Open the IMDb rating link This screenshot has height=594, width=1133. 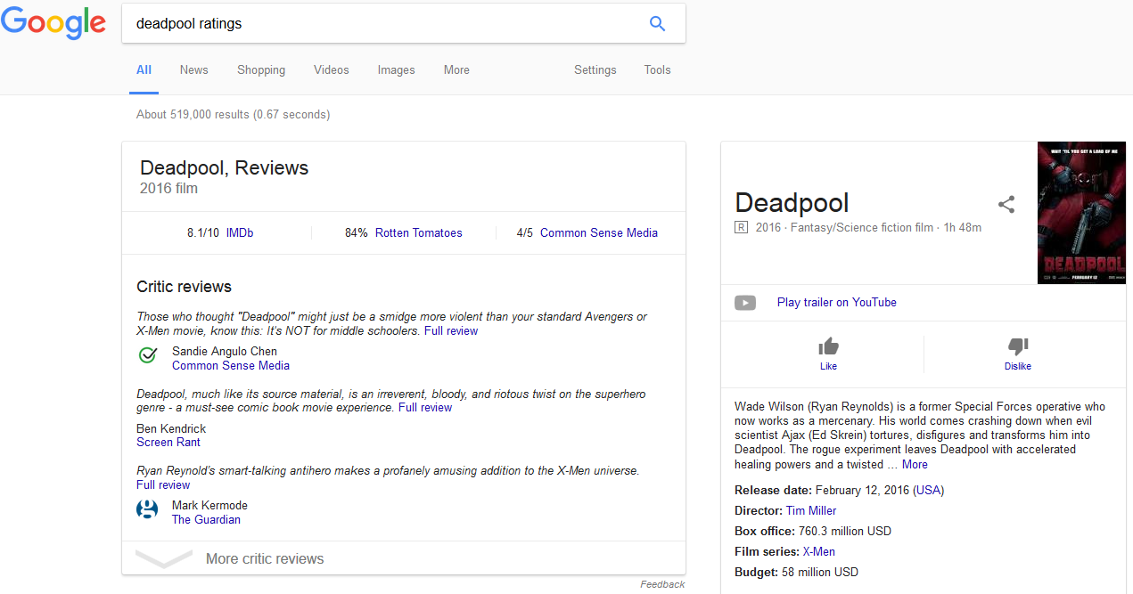click(240, 233)
